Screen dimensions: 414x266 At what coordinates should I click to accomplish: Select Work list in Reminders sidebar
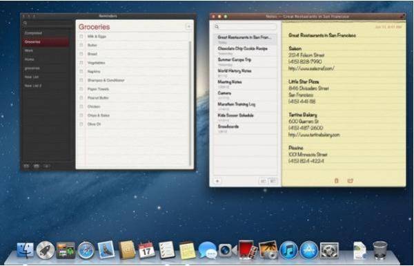point(46,50)
